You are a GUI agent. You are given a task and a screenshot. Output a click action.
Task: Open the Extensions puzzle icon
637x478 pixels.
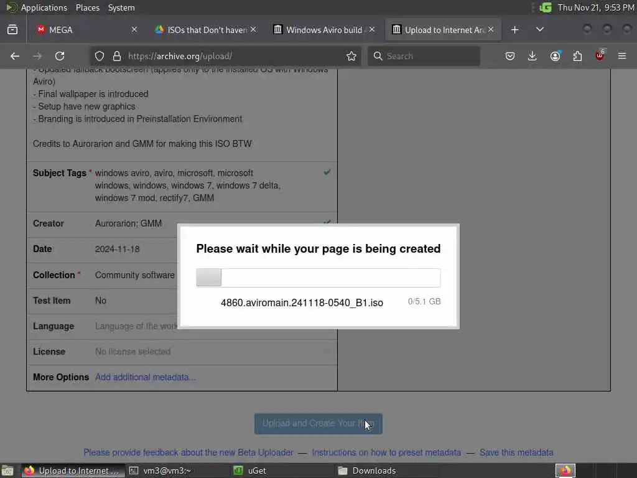coord(577,56)
